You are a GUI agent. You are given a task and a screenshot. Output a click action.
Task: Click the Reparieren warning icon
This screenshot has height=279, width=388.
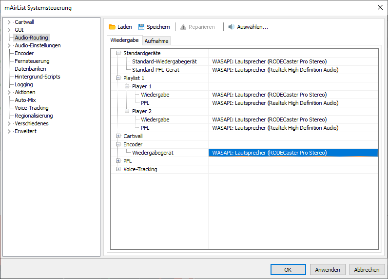pyautogui.click(x=183, y=27)
